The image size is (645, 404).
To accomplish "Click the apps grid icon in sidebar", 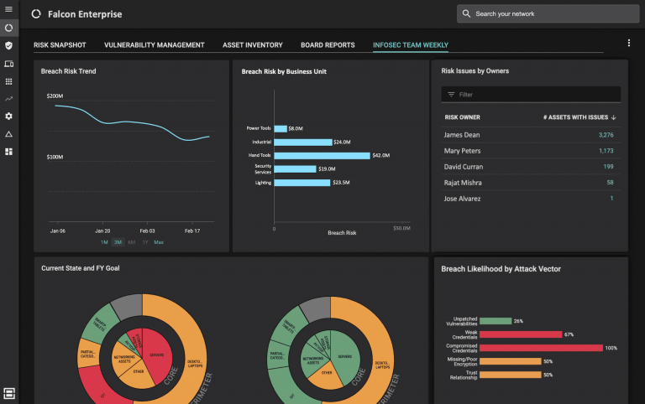I will pyautogui.click(x=8, y=81).
